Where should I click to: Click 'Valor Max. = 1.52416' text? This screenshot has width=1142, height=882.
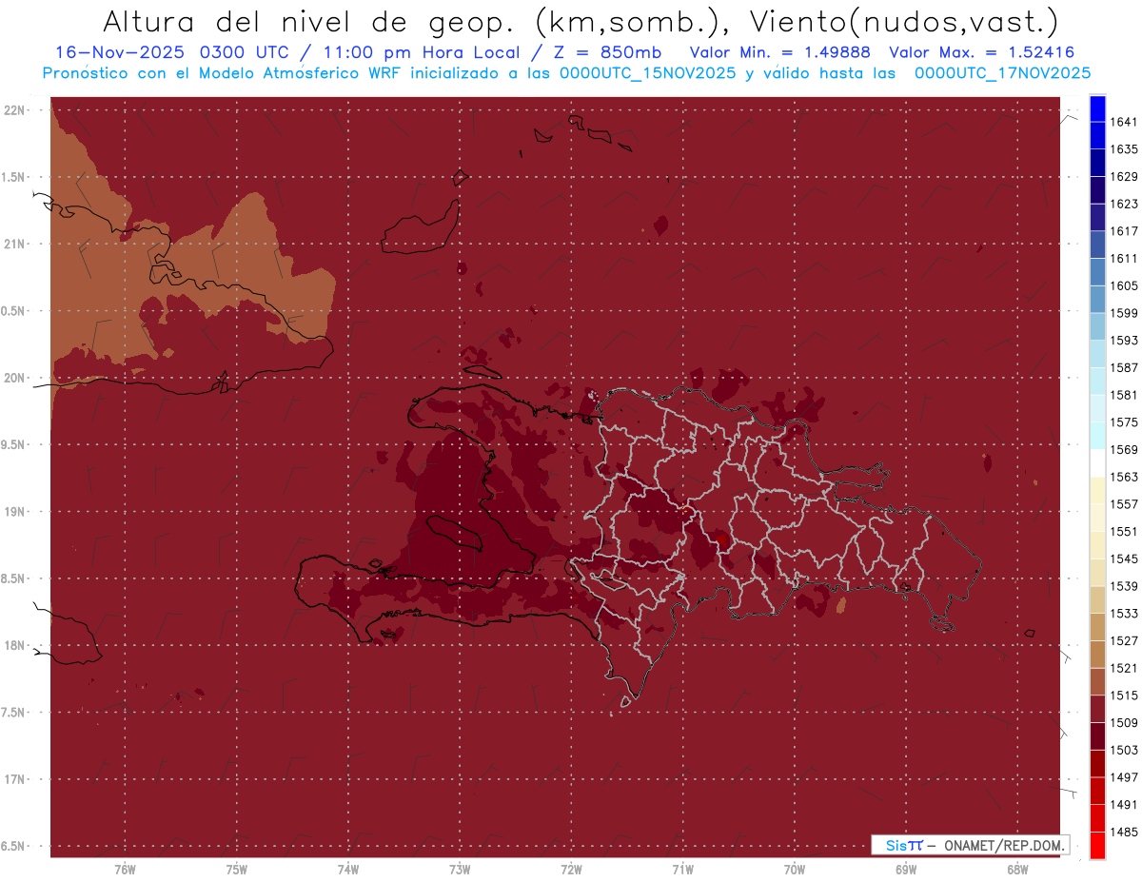(x=982, y=52)
